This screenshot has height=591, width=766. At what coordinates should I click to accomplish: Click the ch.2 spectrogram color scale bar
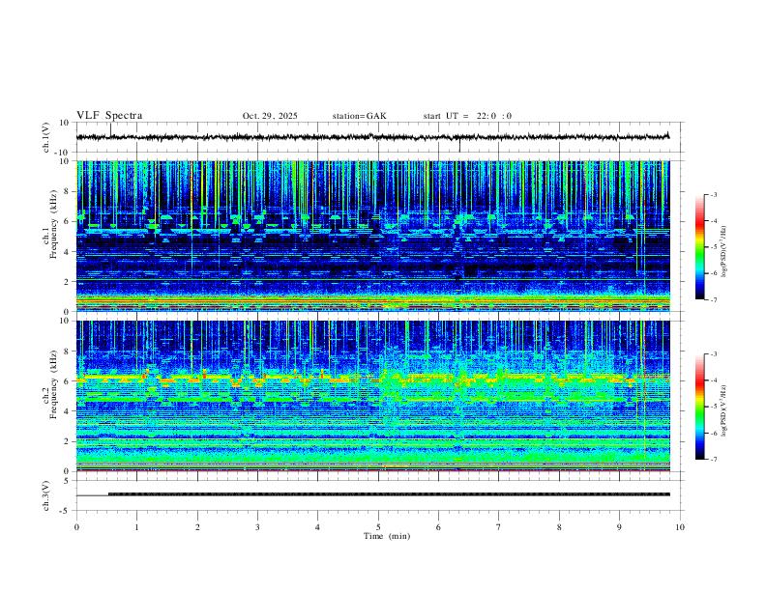coord(699,407)
